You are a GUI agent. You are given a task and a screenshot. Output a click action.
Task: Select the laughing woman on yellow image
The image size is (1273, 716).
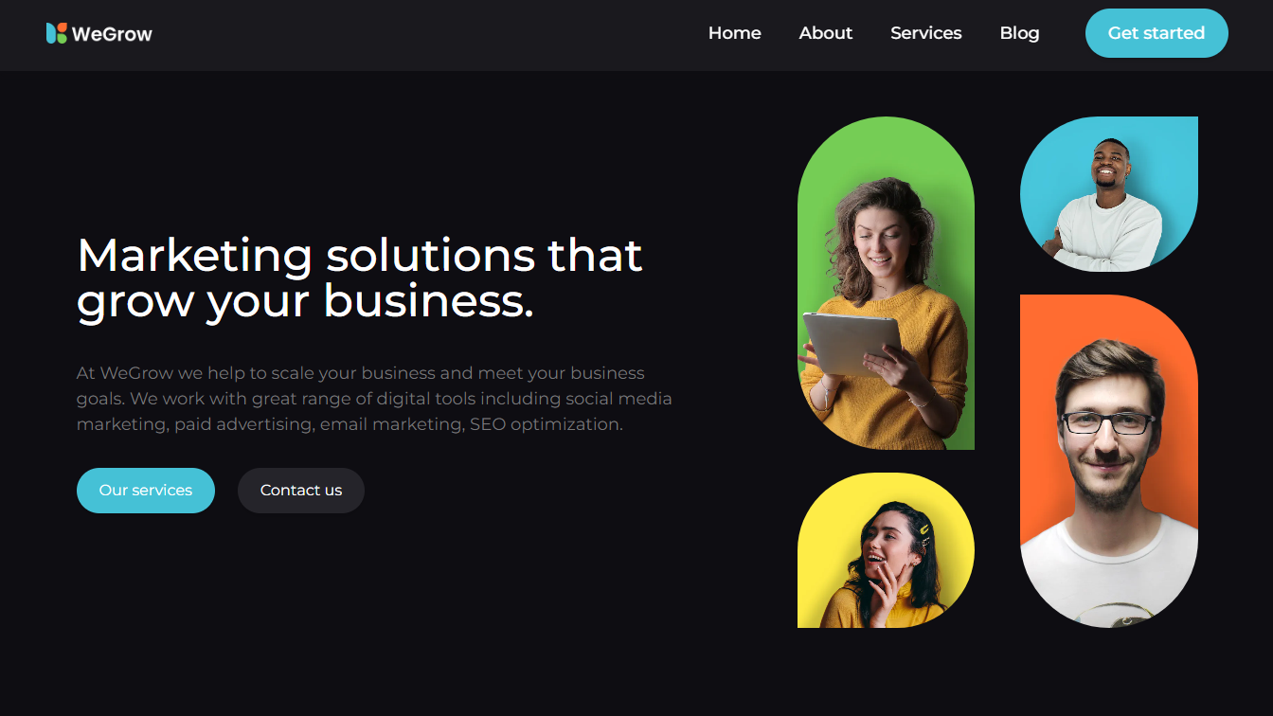point(886,550)
